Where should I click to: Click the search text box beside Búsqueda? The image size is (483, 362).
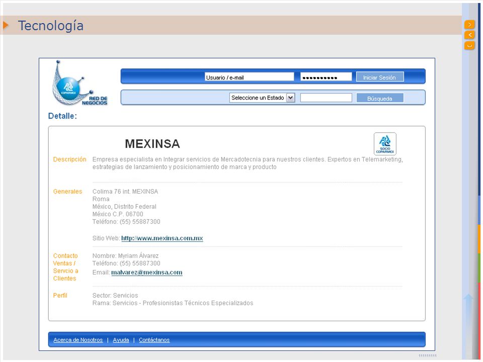326,98
